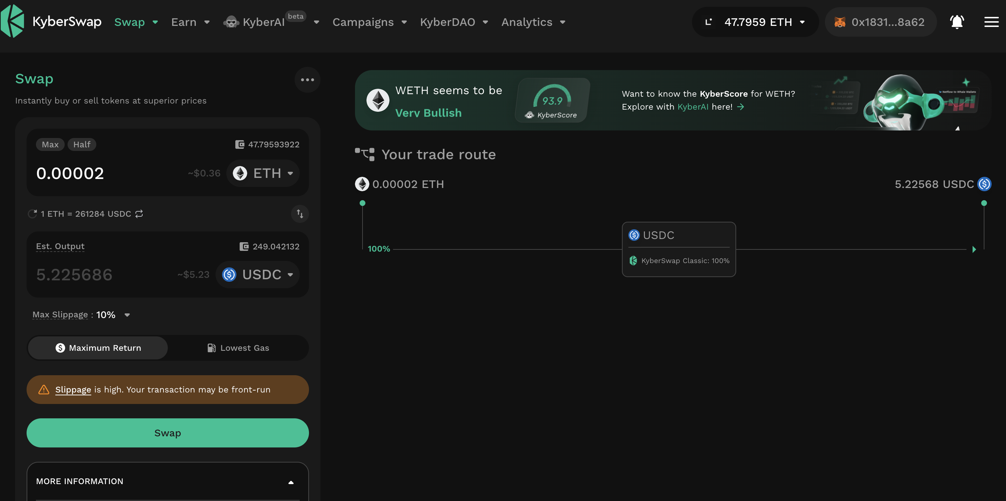The height and width of the screenshot is (501, 1006).
Task: Click the 93.9 KyberScore gauge
Action: tap(552, 100)
